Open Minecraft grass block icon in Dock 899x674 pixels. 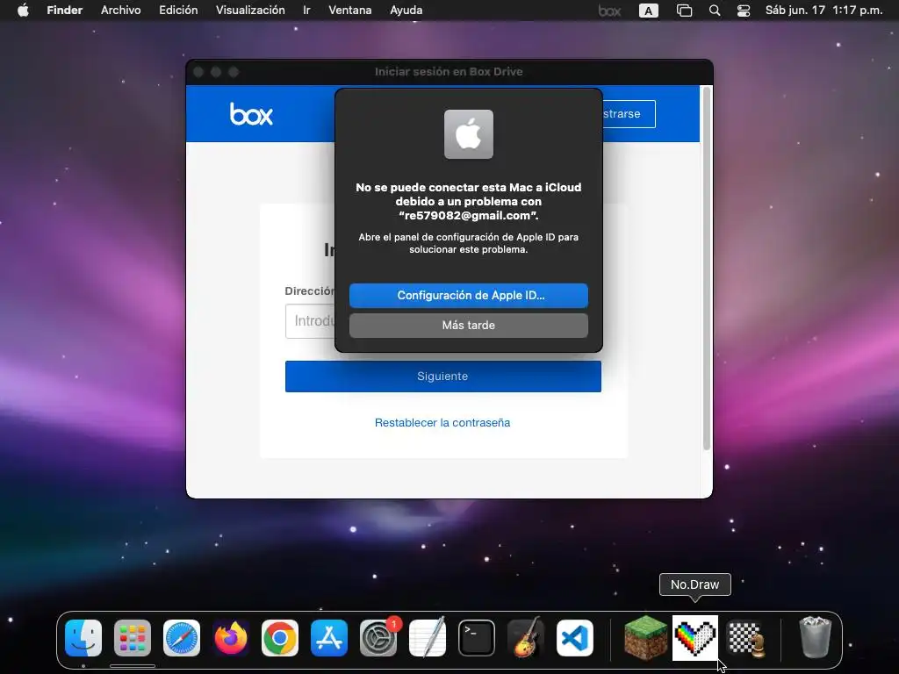(x=646, y=638)
